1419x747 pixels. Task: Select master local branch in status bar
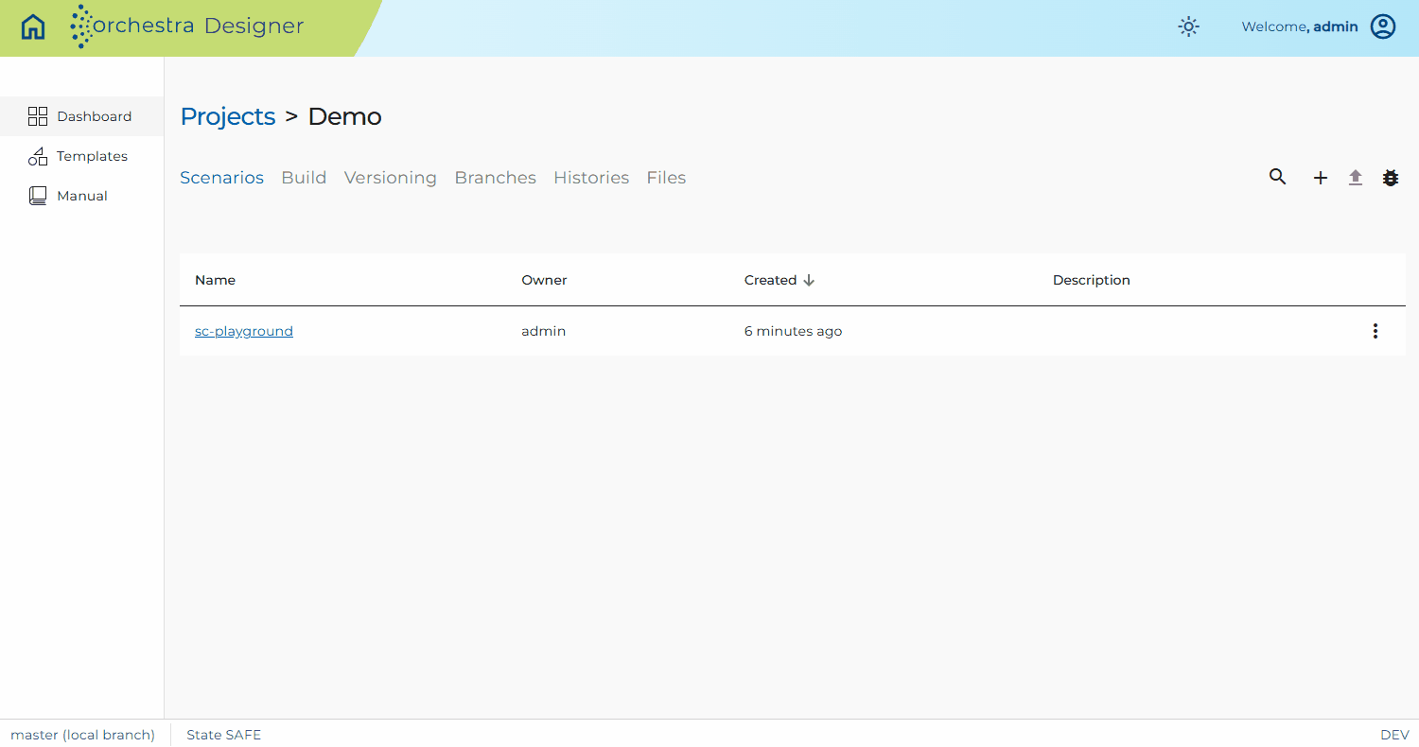click(x=82, y=735)
